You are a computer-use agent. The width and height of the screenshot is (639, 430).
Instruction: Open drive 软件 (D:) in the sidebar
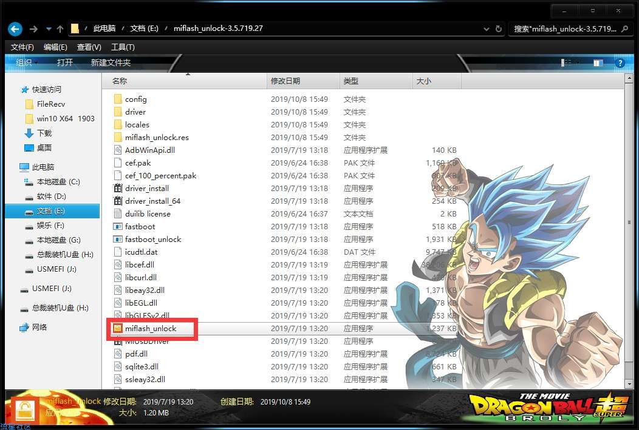pos(52,197)
